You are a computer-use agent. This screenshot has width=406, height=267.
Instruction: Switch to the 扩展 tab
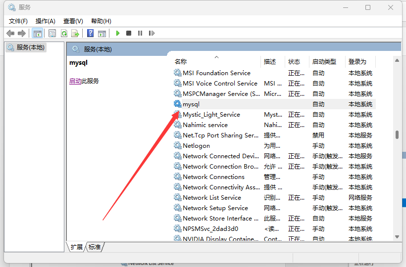point(76,247)
